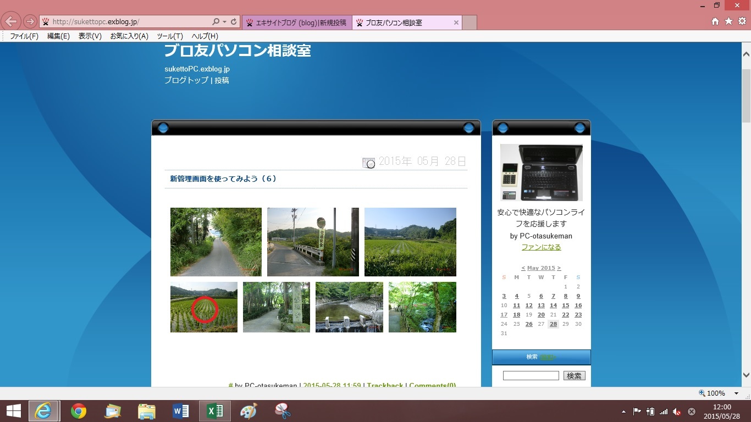Click the 投稿 link in header
This screenshot has height=422, width=751.
pos(222,80)
